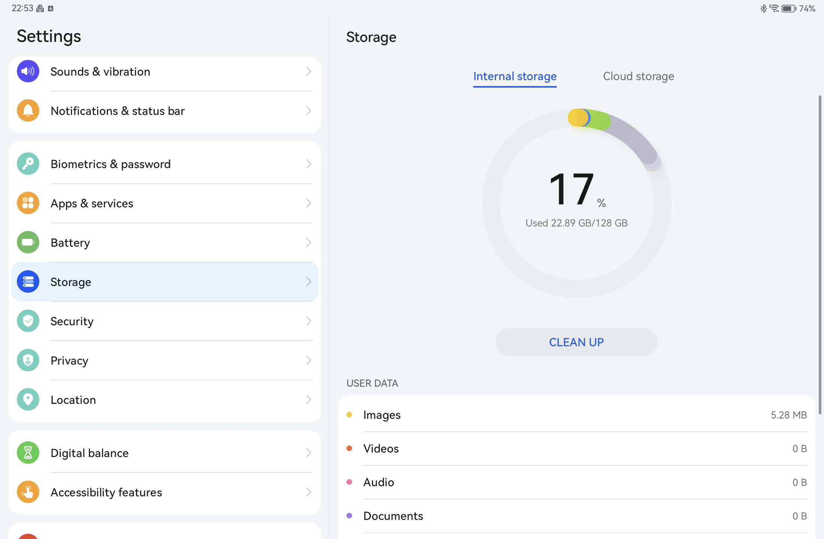Tap the Privacy shield icon
The width and height of the screenshot is (824, 539).
(28, 360)
